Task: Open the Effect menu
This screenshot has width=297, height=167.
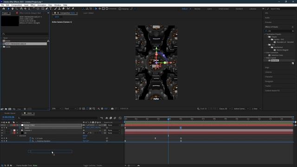Action: click(33, 5)
